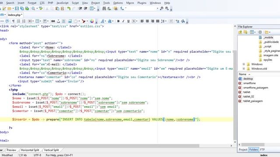
Task: Align text center icon
Action: (147, 21)
